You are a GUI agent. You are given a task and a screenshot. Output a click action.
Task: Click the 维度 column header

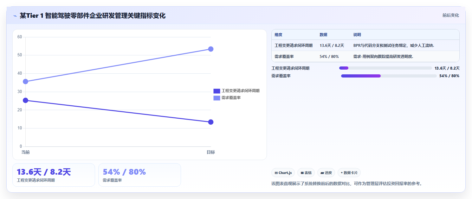(x=278, y=35)
